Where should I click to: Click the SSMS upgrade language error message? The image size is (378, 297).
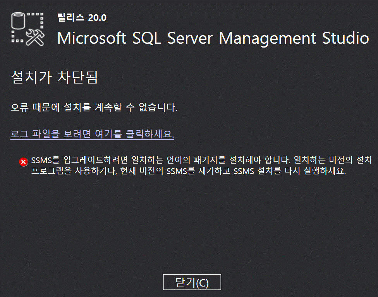201,166
